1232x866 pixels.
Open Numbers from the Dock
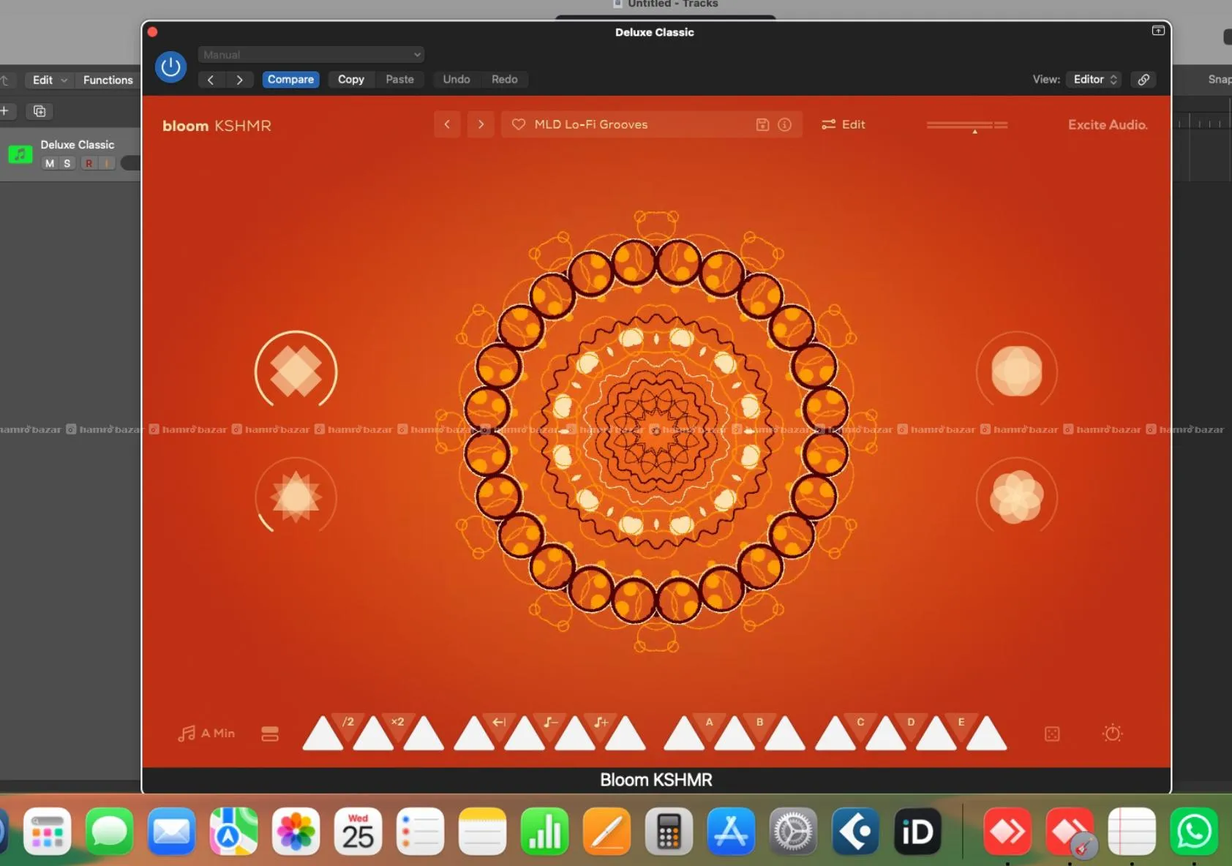[x=544, y=832]
